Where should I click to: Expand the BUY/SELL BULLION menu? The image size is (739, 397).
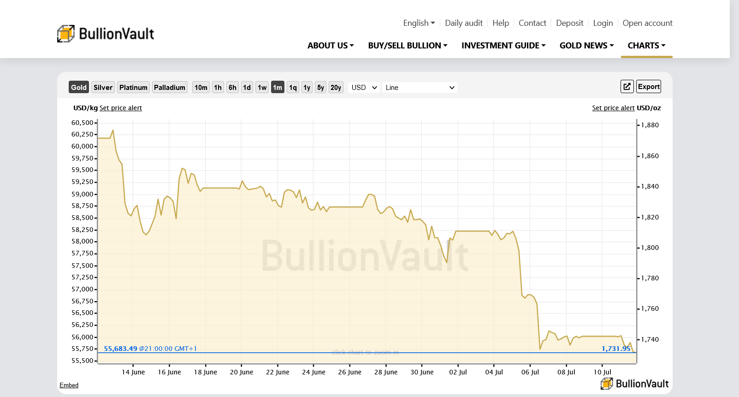point(408,46)
